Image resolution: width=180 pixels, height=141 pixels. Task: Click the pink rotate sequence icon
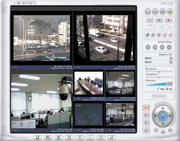click(165, 34)
